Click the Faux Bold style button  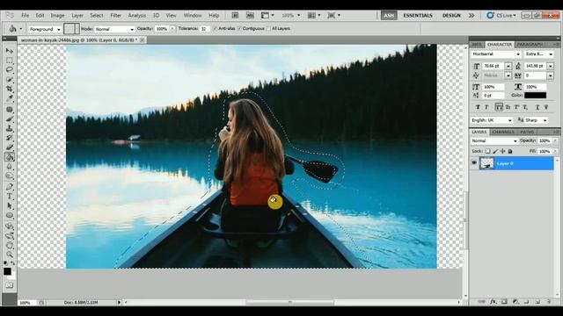478,107
